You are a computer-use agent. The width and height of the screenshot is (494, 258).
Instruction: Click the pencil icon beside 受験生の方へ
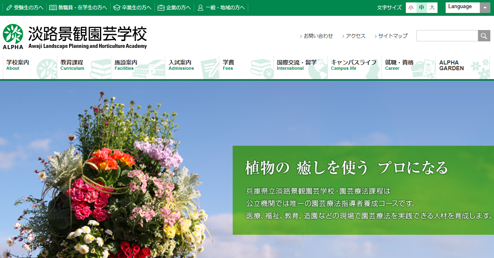point(9,8)
